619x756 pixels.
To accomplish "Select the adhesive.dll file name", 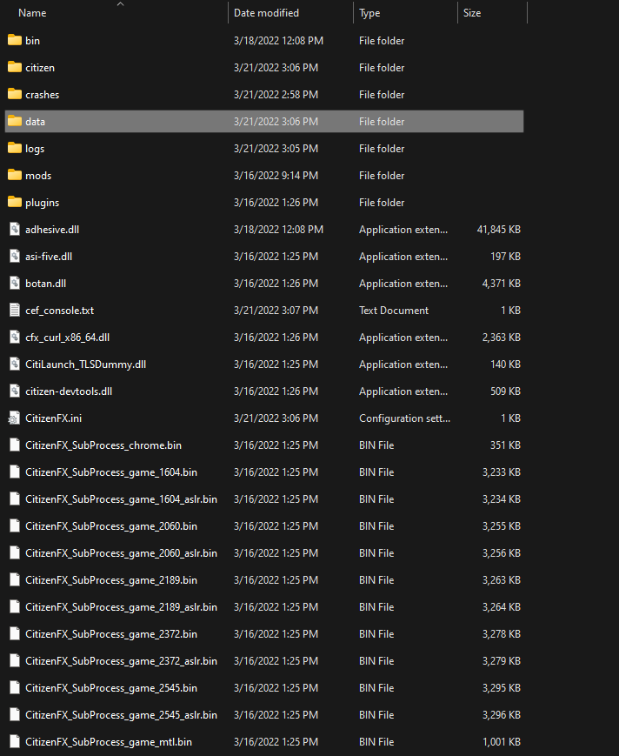I will click(x=52, y=230).
